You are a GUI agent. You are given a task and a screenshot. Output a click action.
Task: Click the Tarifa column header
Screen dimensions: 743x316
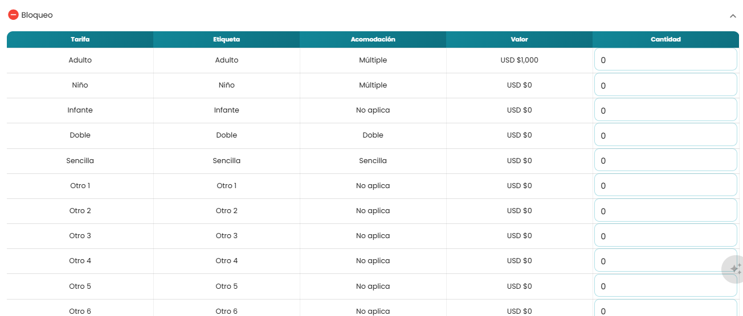tap(80, 40)
